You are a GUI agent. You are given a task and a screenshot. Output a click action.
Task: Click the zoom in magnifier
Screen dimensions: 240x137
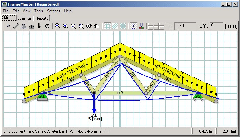(x=66, y=26)
